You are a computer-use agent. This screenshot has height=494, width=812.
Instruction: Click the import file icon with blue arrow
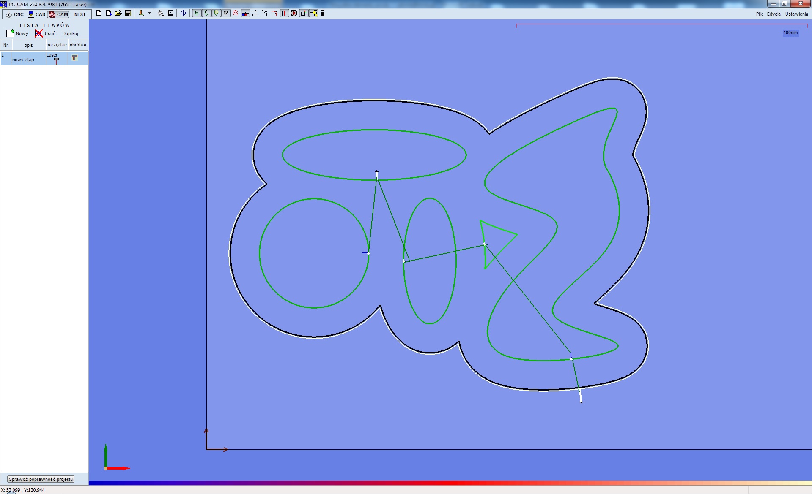pyautogui.click(x=109, y=13)
